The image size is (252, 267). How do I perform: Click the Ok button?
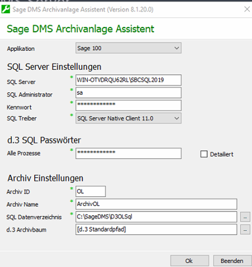click(189, 261)
